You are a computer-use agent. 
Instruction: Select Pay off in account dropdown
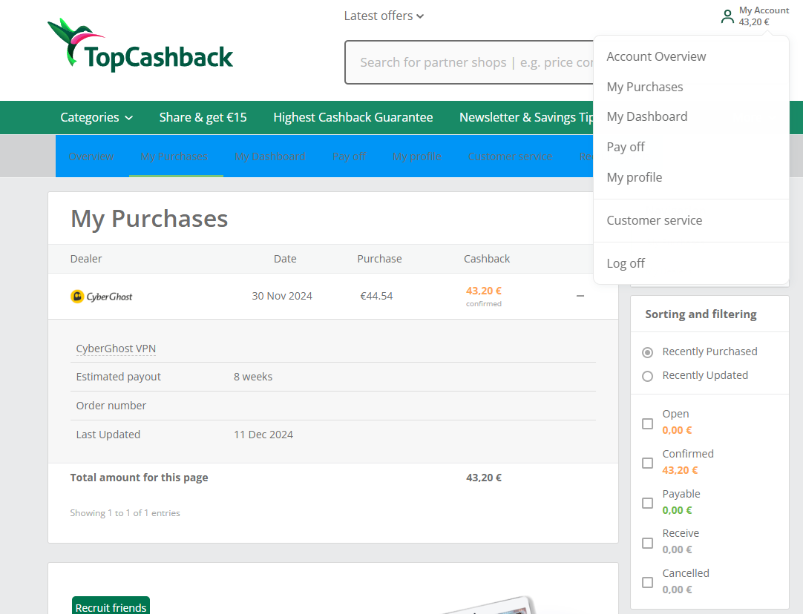(x=626, y=147)
